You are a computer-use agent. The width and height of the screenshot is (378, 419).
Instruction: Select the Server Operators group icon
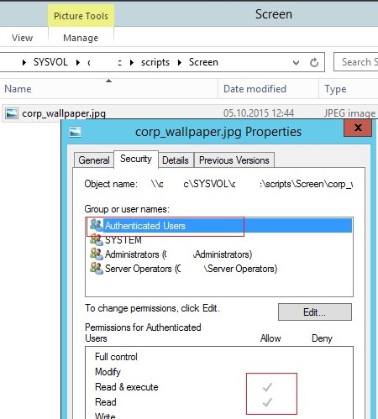coord(97,268)
